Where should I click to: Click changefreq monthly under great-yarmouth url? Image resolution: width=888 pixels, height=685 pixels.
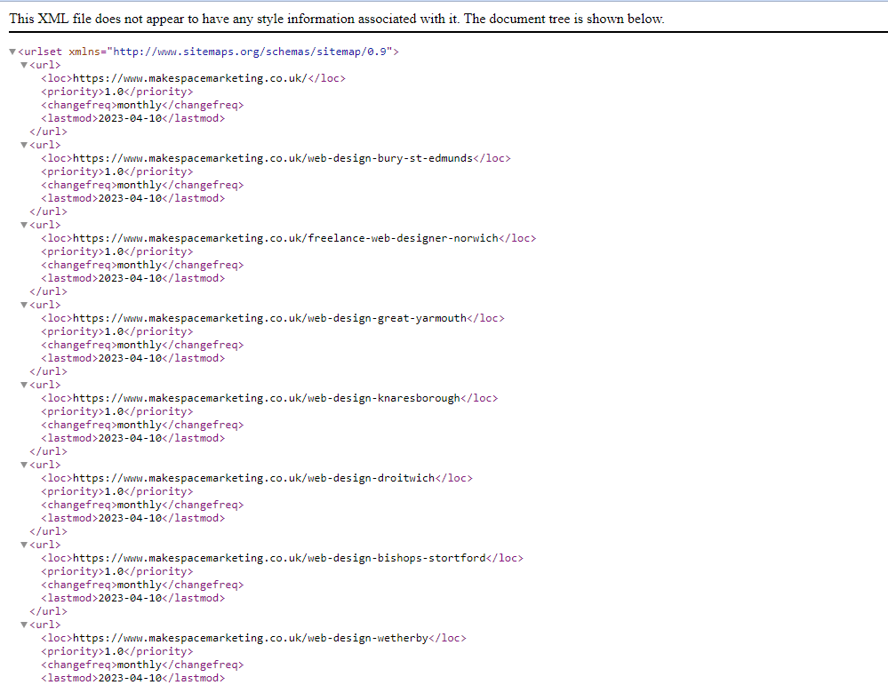[x=142, y=345]
